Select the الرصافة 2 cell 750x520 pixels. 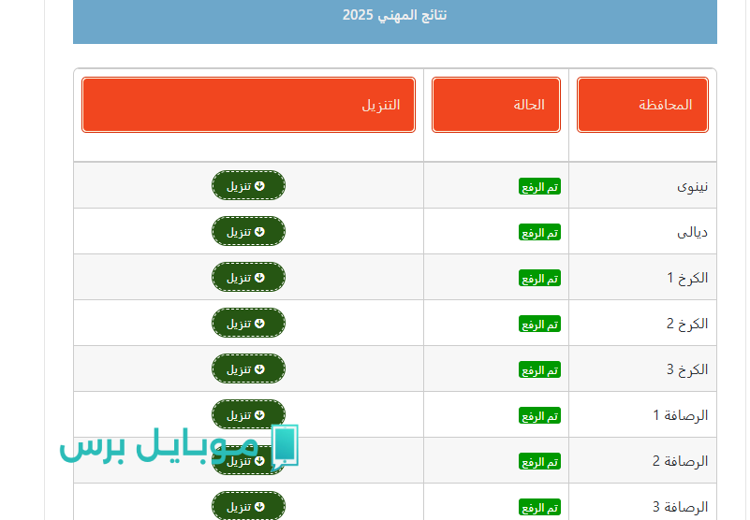click(642, 461)
